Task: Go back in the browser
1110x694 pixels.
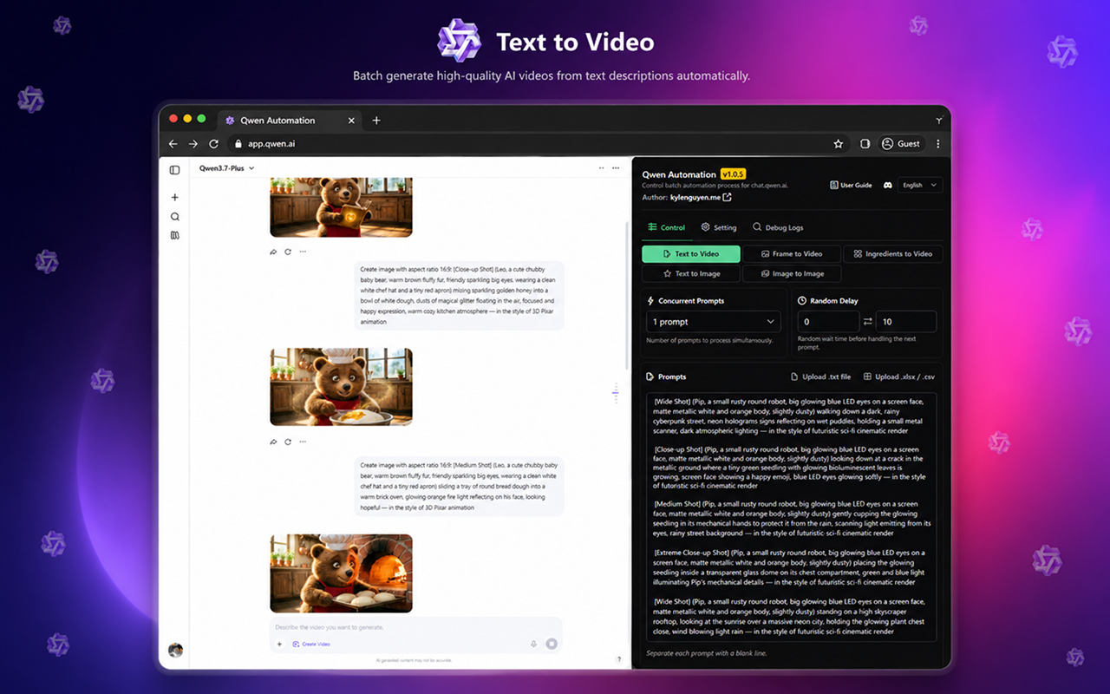Action: pos(173,144)
